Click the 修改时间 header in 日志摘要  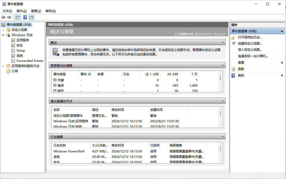point(129,145)
